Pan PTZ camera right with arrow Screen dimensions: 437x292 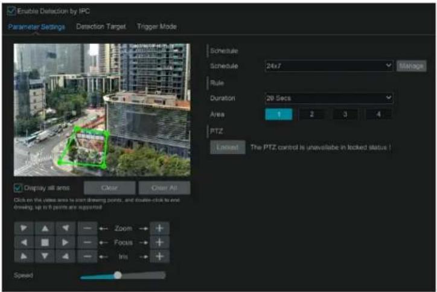66,243
